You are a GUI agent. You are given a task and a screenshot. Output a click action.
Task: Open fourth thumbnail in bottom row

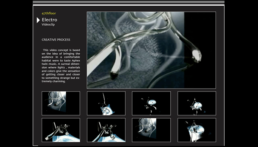click(197, 130)
